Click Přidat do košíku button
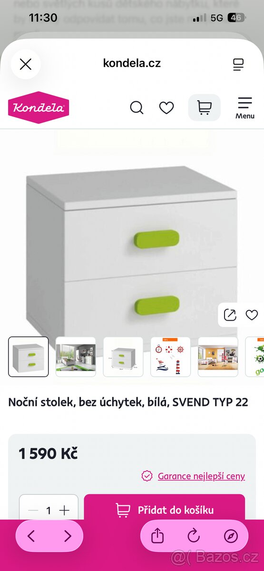264x571 pixels. (165, 510)
